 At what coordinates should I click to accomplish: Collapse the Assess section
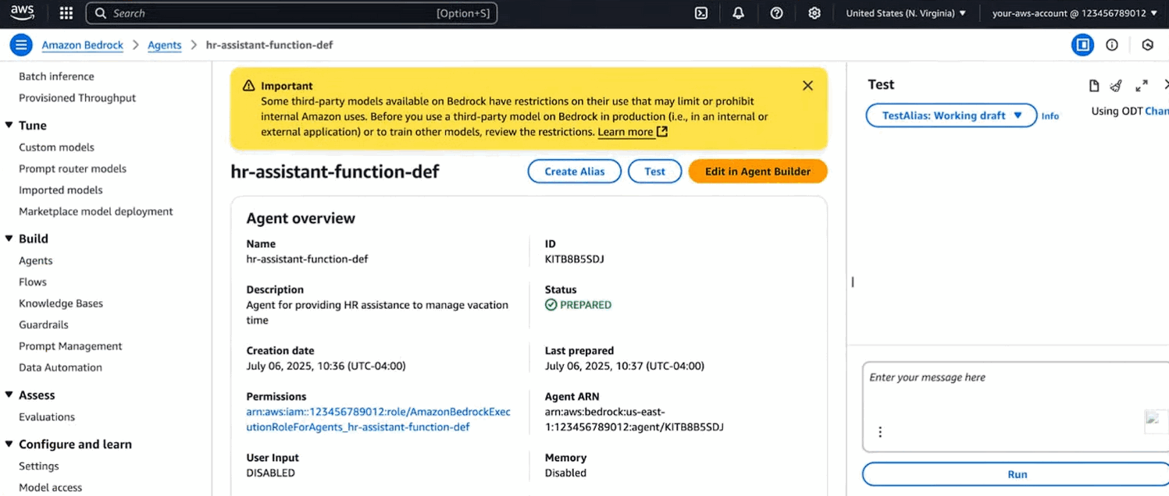click(x=9, y=395)
